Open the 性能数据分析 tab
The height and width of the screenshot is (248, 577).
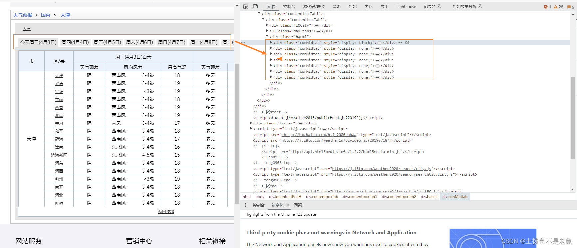[x=467, y=7]
